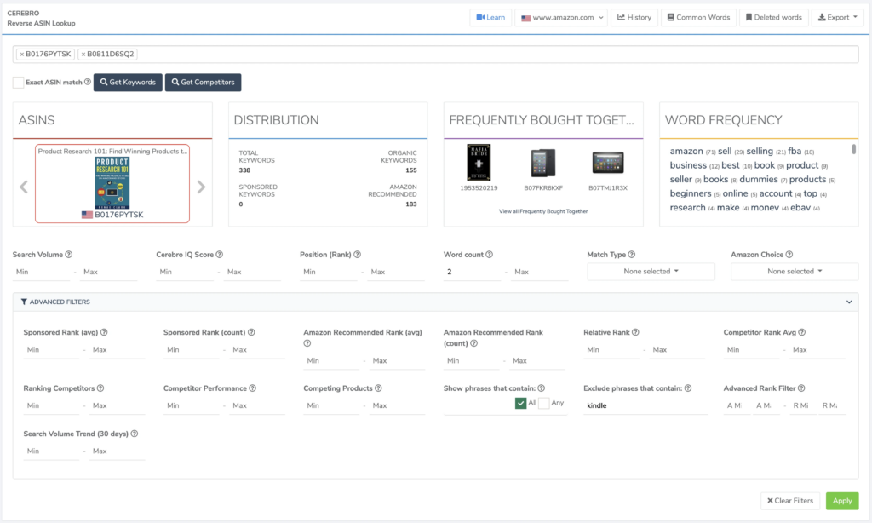Show Search Volume Trend help tooltip

coord(134,434)
